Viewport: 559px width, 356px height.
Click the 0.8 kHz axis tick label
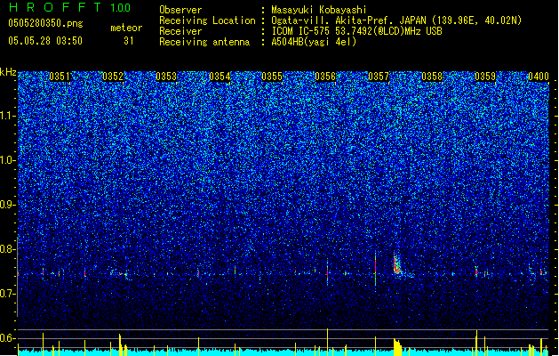pos(8,249)
